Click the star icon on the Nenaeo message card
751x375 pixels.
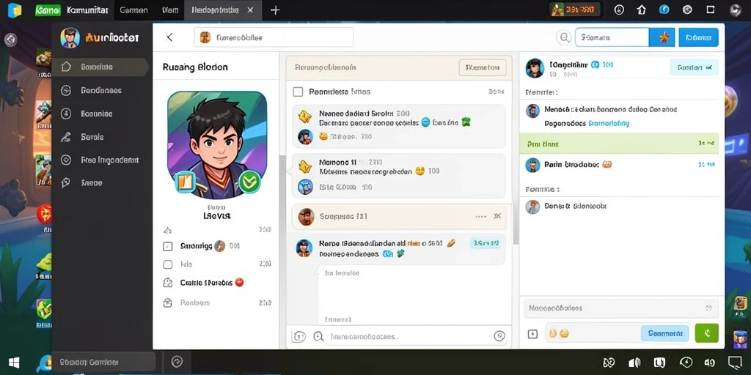click(305, 116)
